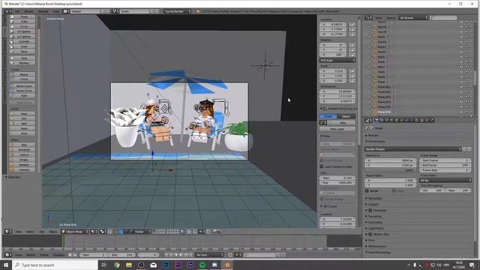The image size is (480, 270).
Task: Add an Empty object
Action: 22,160
